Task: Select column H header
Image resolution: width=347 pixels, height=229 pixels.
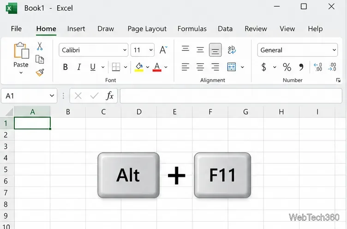Action: (281, 112)
